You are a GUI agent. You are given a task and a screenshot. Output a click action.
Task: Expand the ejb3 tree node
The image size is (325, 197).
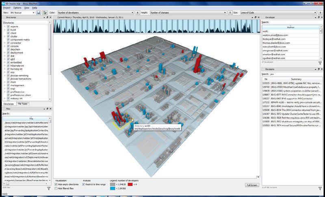coord(5,59)
